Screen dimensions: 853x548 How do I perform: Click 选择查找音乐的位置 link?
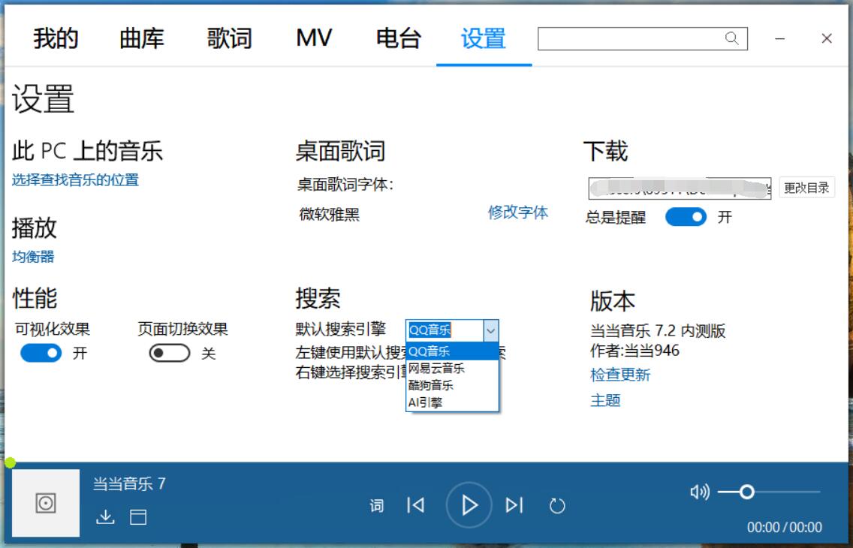[x=76, y=180]
